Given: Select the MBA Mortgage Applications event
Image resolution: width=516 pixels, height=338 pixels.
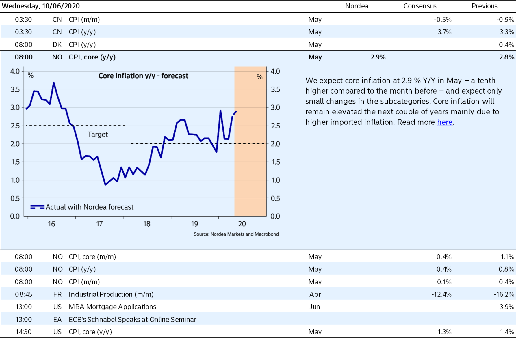Looking at the screenshot, I should [x=112, y=307].
